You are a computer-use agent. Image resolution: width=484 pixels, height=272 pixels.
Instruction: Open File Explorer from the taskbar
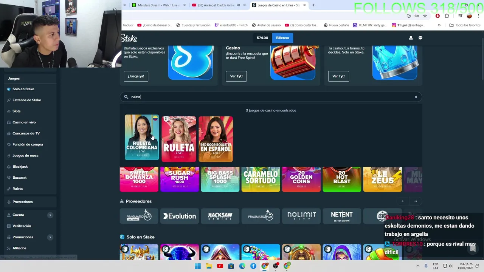[209, 266]
